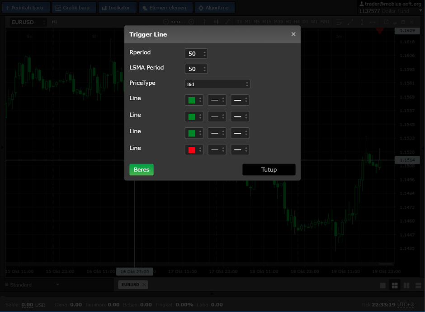Change the red Line color swatch
This screenshot has height=312, width=425.
[194, 149]
